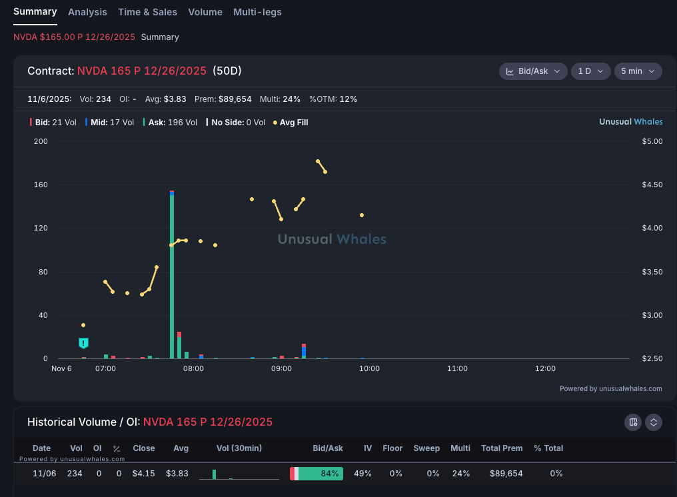Sort by the Floor column header
The width and height of the screenshot is (677, 497).
click(392, 448)
